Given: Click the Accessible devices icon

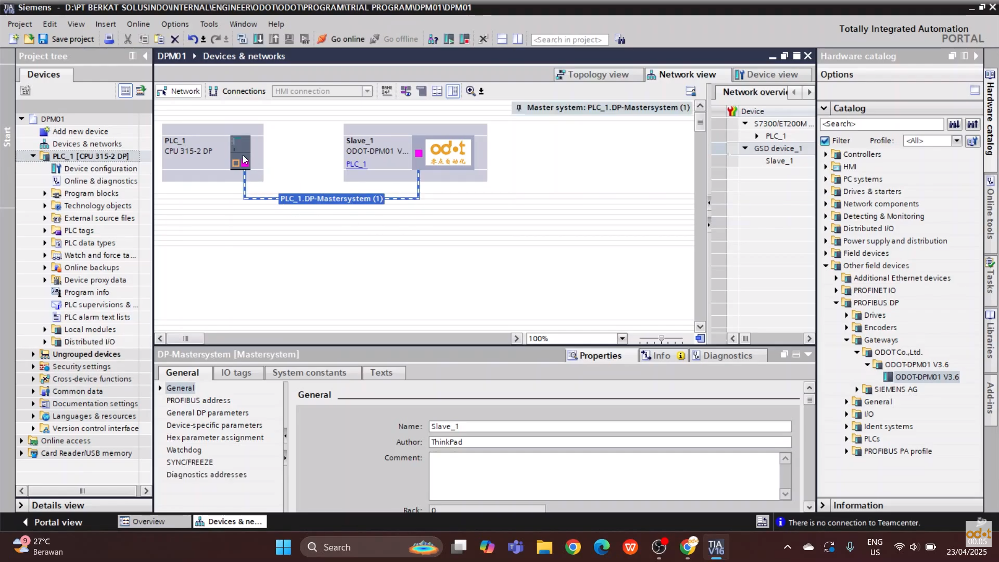Looking at the screenshot, I should [x=433, y=39].
